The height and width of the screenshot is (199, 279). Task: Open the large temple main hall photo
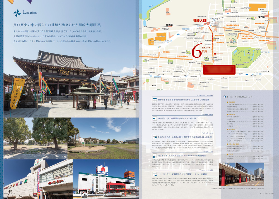click(x=71, y=82)
